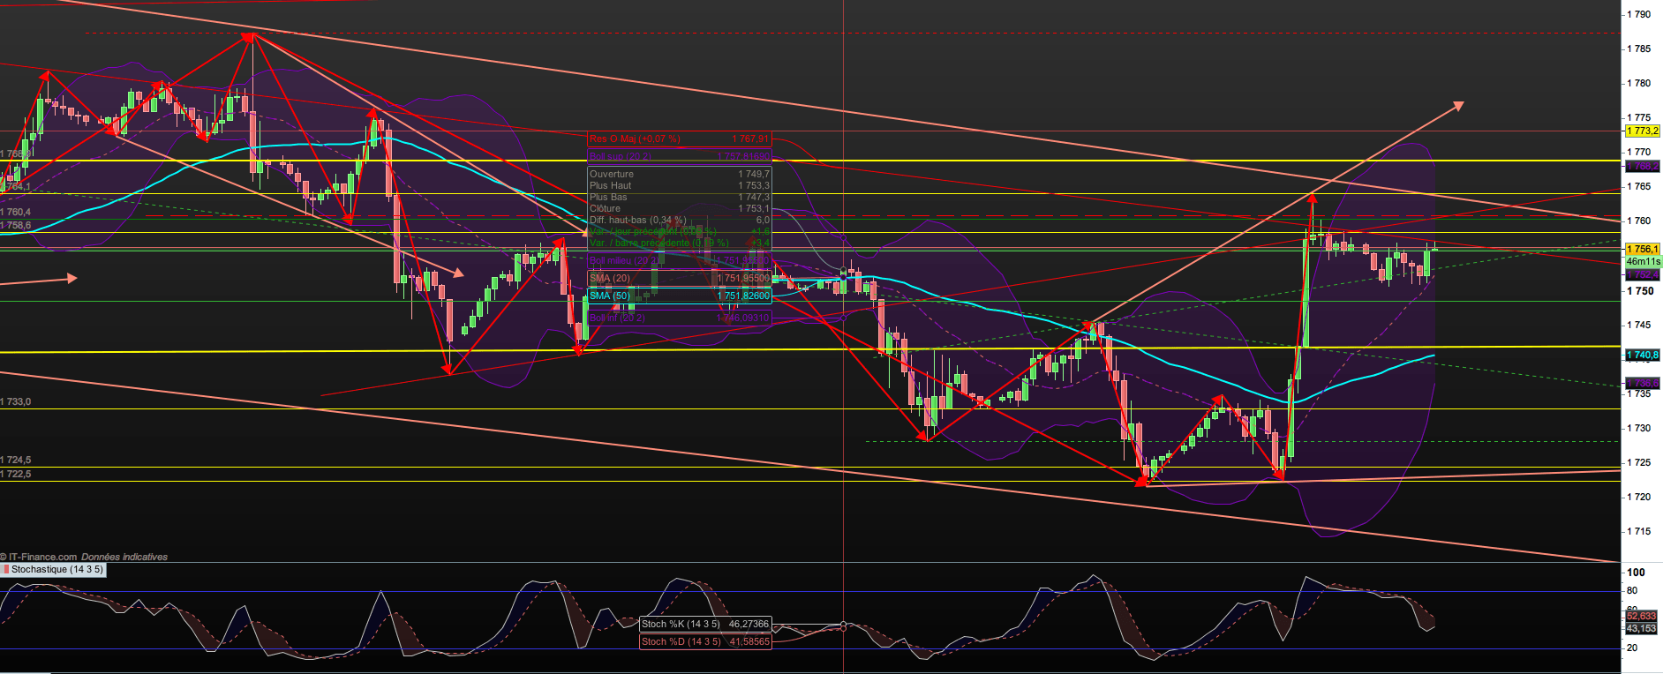Click the 1 758,6 horizontal level label
This screenshot has width=1663, height=674.
tap(16, 226)
